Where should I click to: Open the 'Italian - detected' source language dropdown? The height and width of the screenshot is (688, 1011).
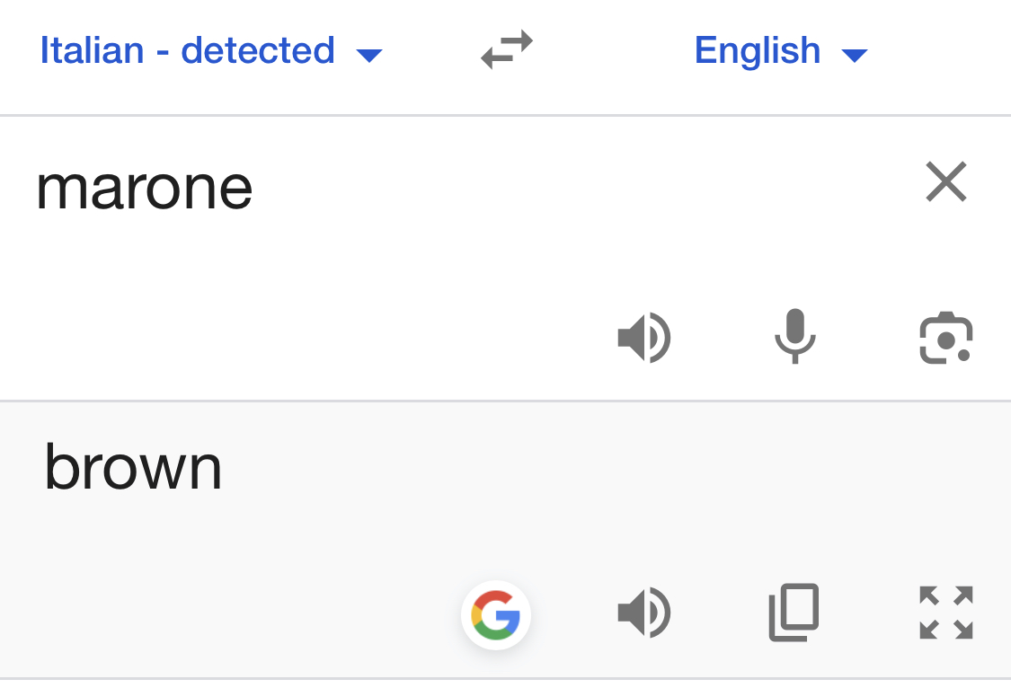click(211, 51)
